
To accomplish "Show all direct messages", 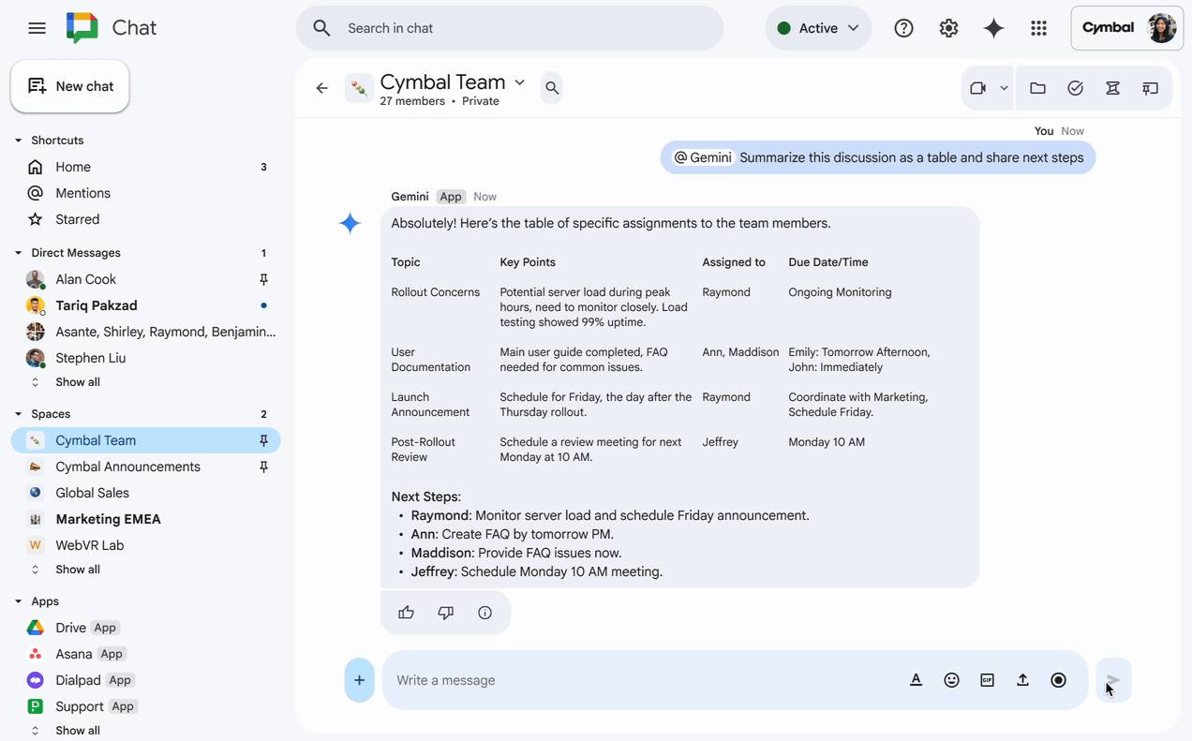I will coord(77,382).
